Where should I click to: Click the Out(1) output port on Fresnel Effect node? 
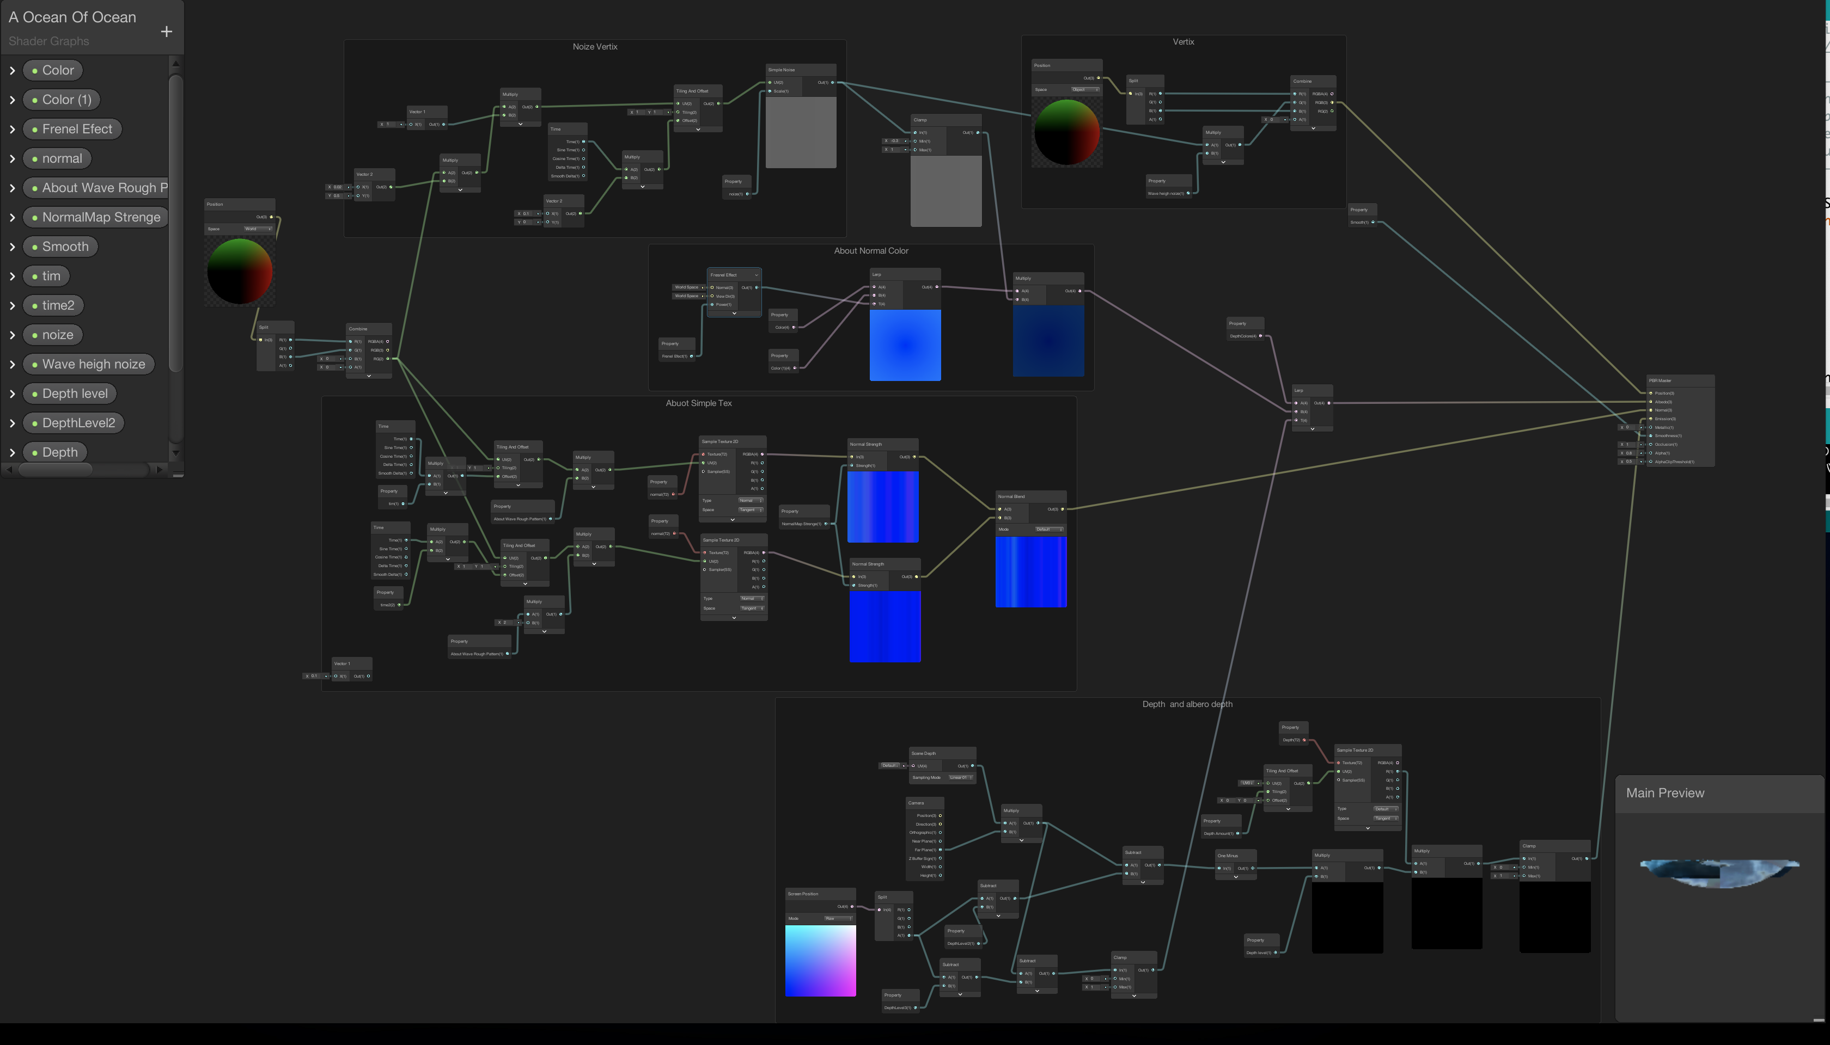point(757,288)
